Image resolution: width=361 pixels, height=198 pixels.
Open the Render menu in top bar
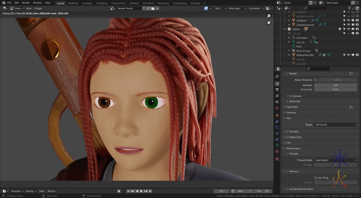pyautogui.click(x=26, y=3)
